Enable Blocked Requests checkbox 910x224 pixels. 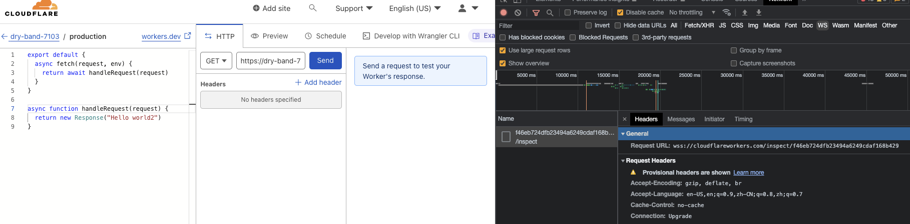tap(573, 37)
